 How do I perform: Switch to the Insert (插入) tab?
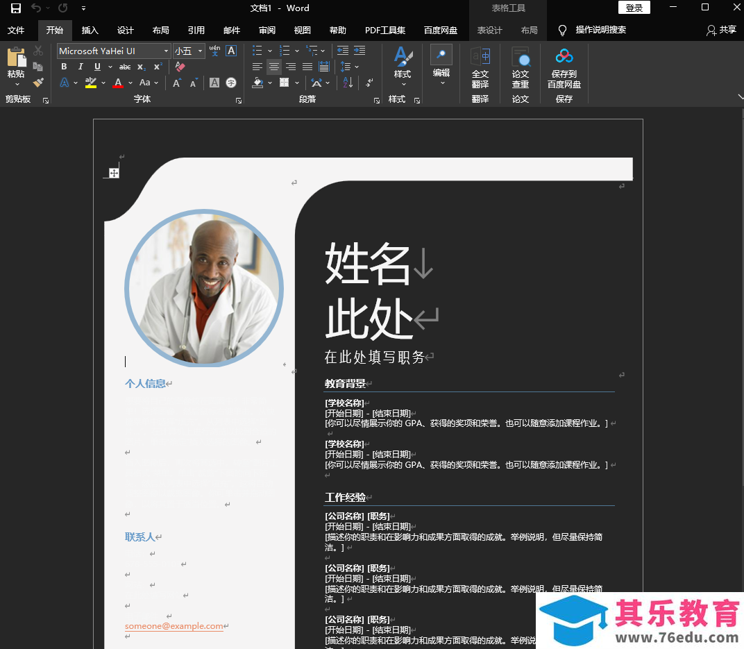(90, 31)
